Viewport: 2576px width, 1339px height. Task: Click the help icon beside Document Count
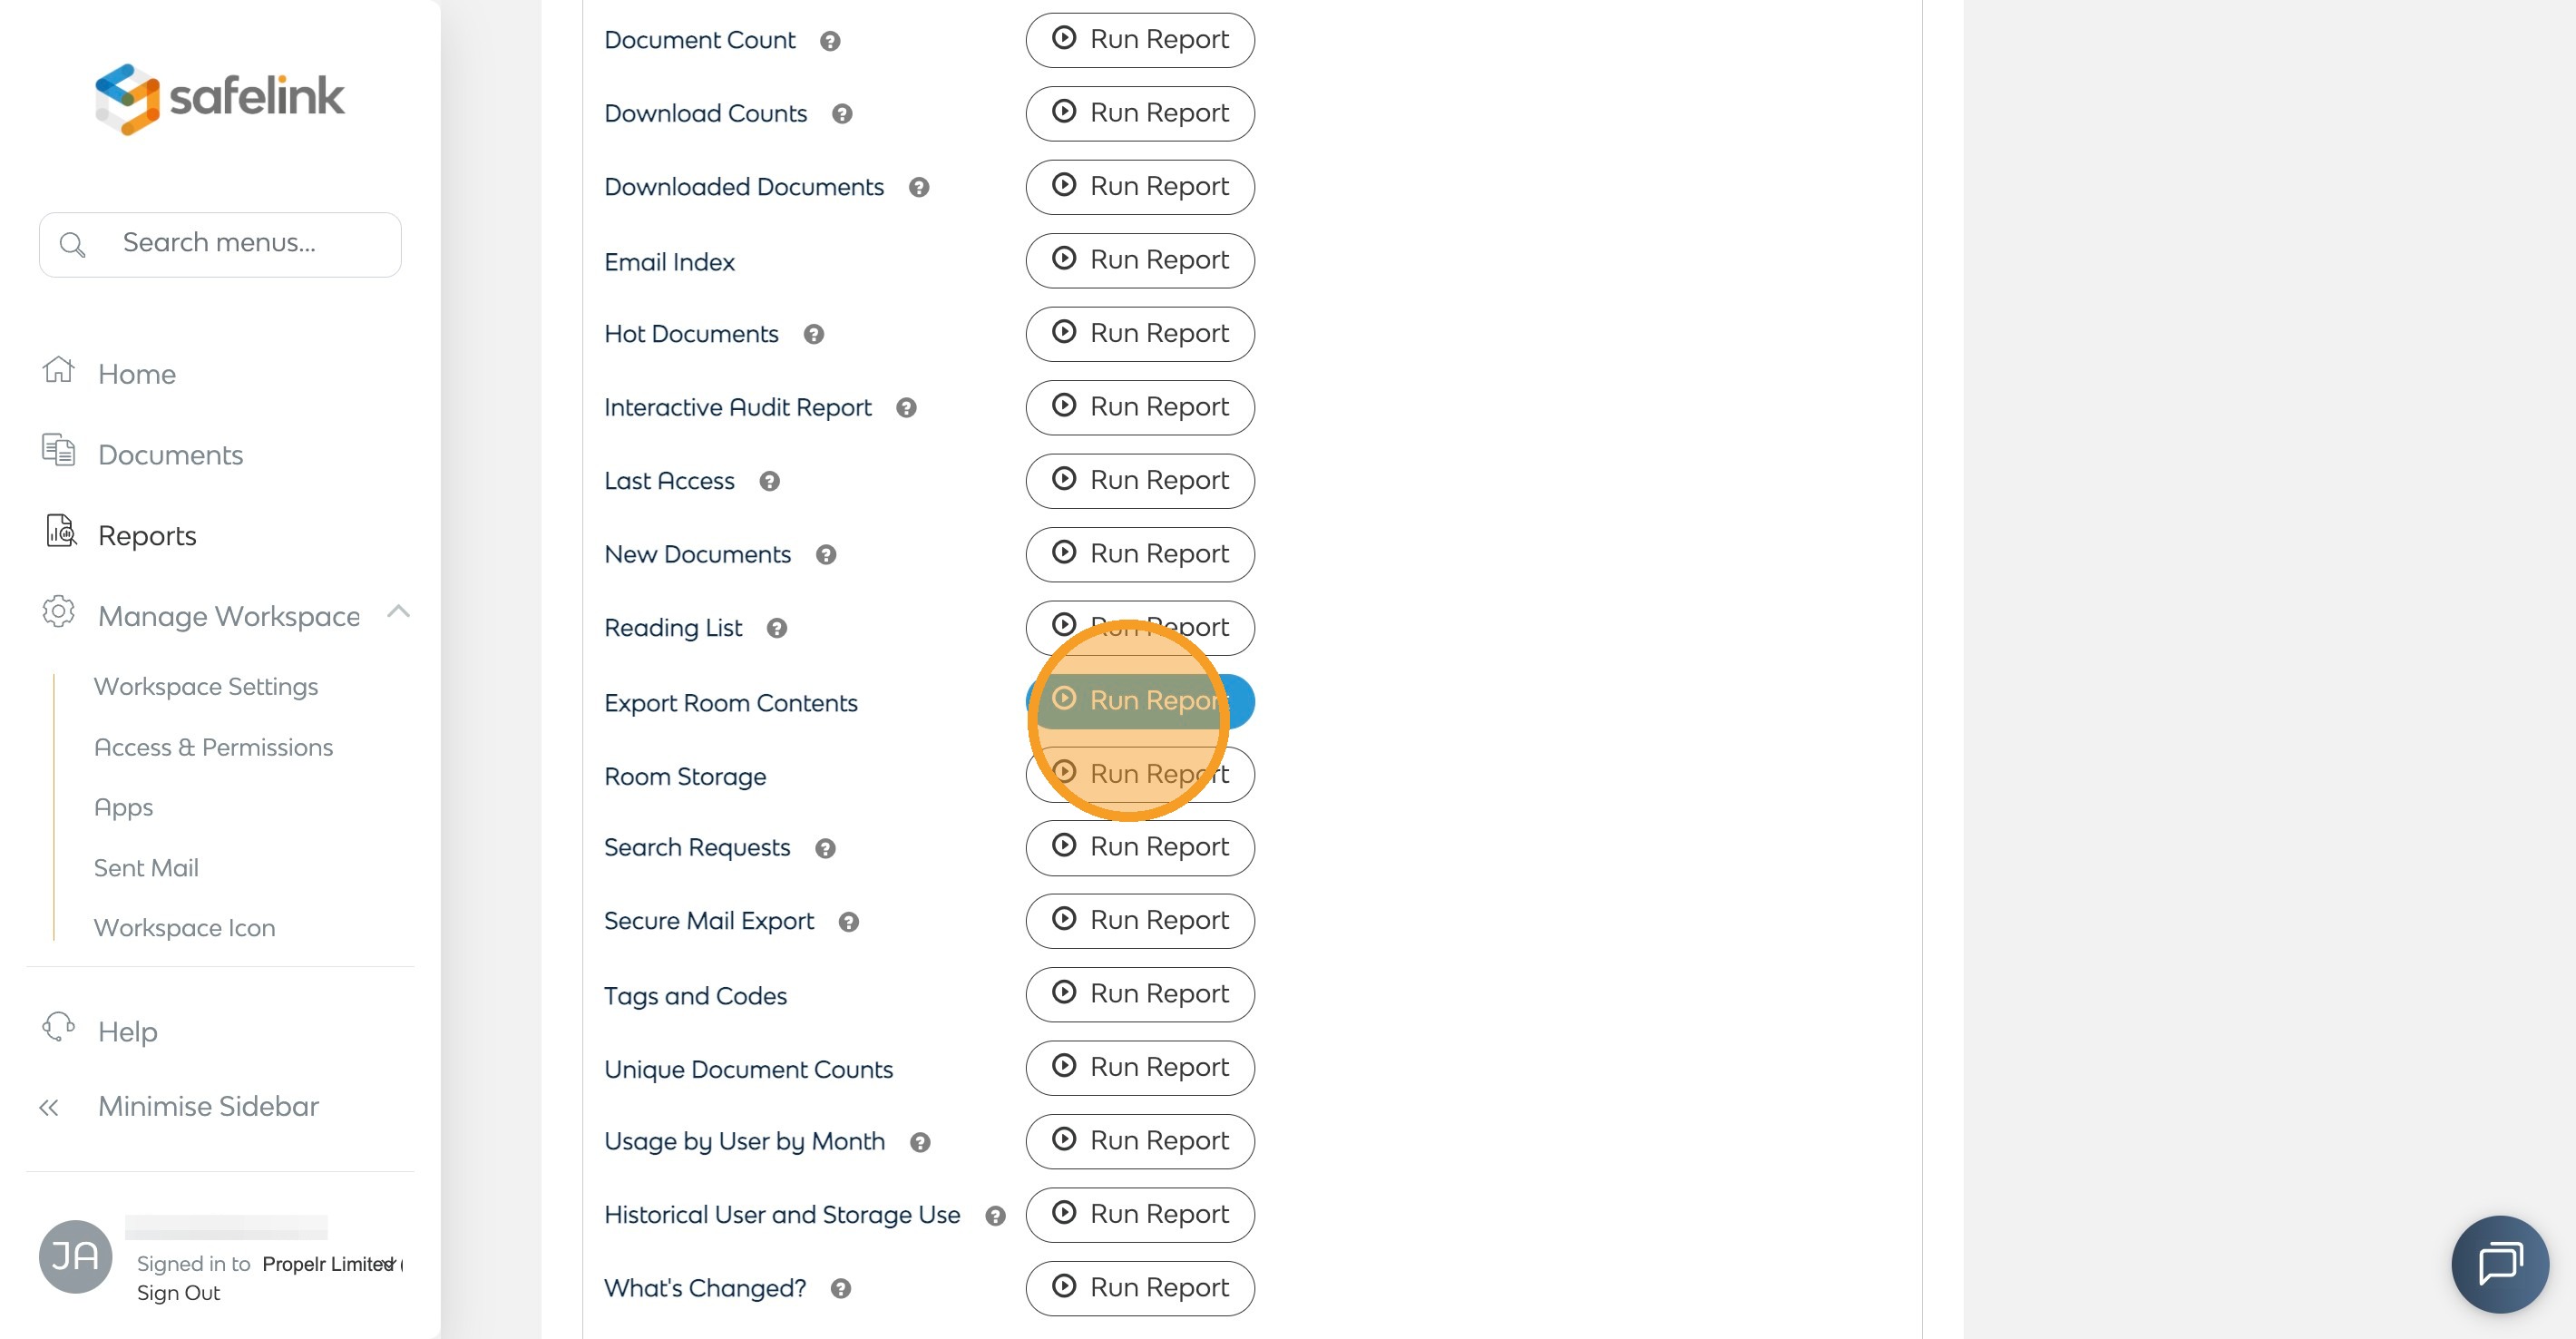[x=829, y=41]
